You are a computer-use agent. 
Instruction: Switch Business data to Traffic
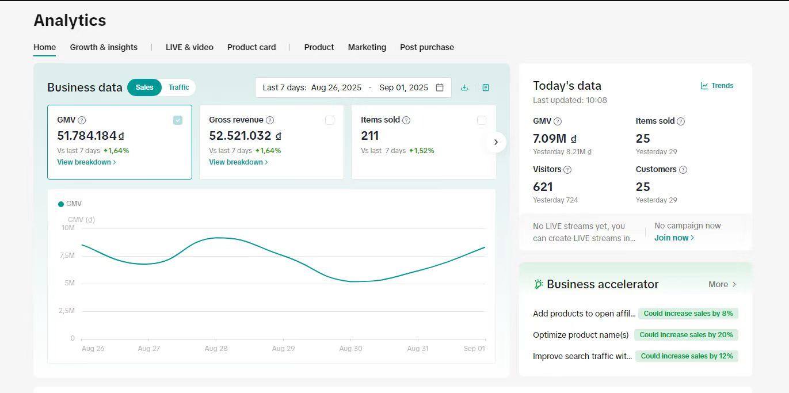coord(178,87)
